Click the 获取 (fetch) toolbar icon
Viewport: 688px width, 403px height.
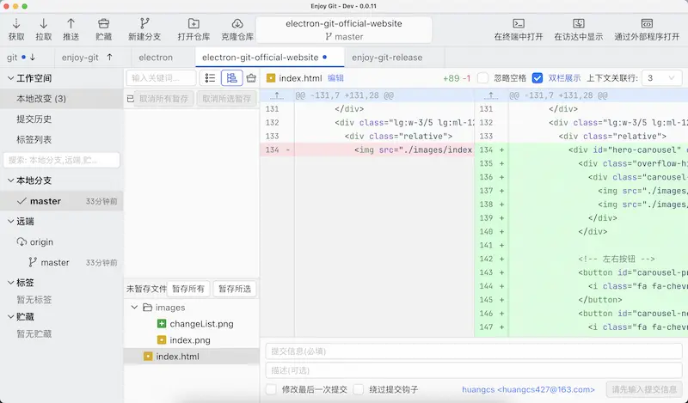click(16, 24)
